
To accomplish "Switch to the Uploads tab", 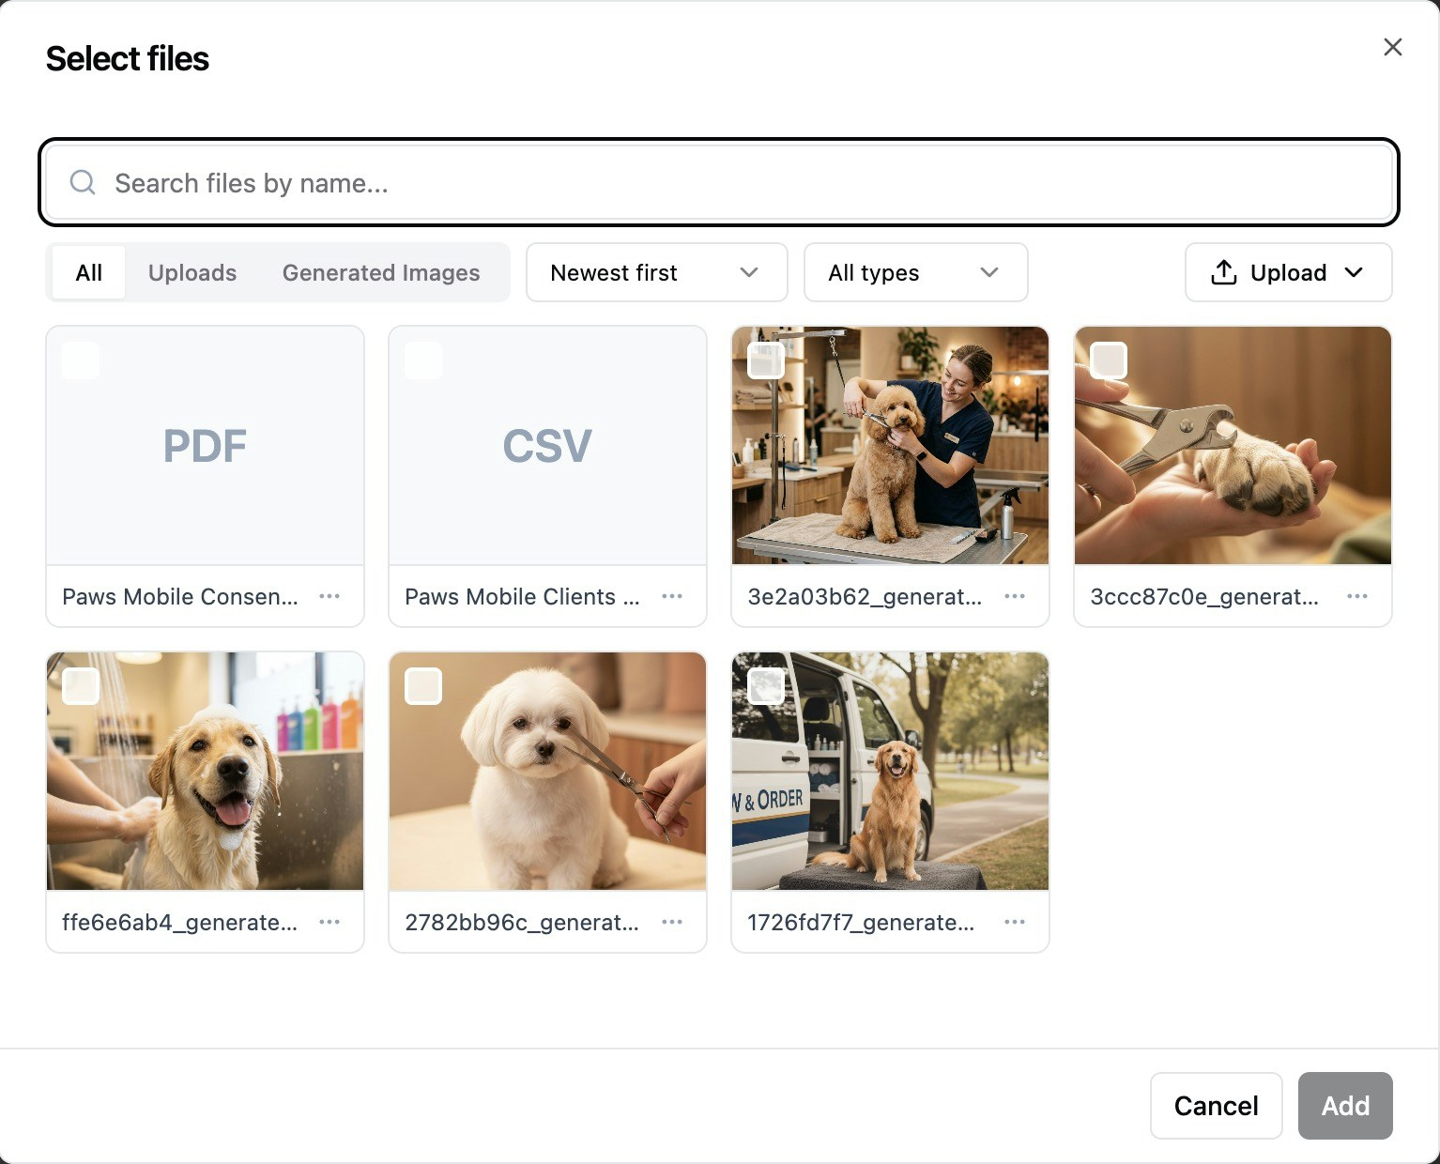I will pyautogui.click(x=191, y=272).
